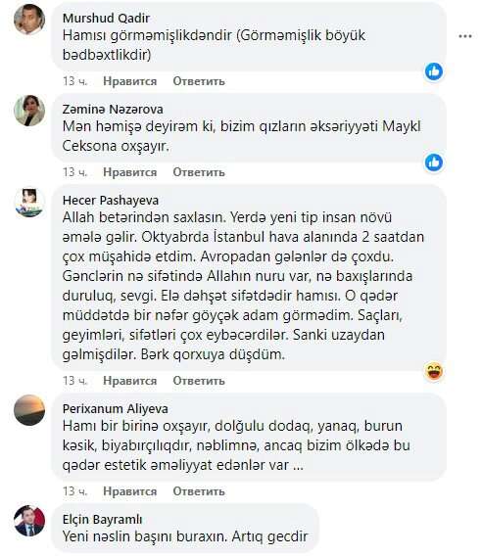Click Ответить under Hecer Pashayeva's comment
Image resolution: width=481 pixels, height=557 pixels.
[199, 381]
